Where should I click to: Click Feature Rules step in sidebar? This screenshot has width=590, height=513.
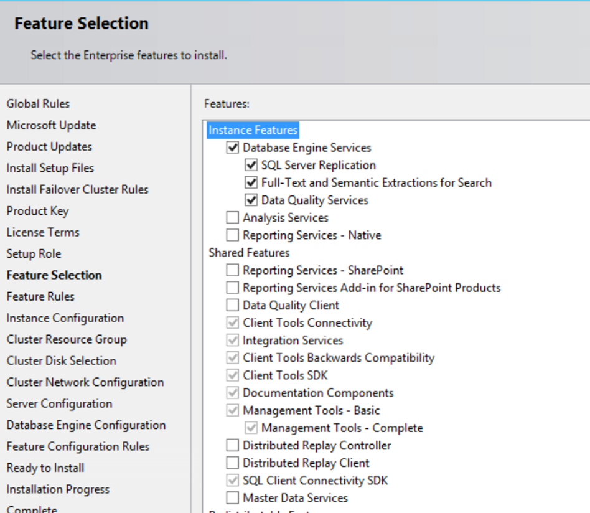tap(40, 296)
